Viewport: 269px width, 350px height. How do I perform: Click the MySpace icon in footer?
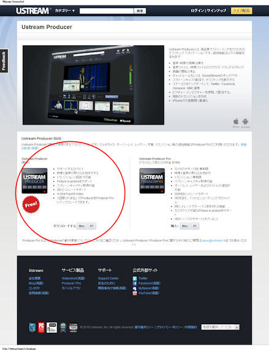click(134, 289)
